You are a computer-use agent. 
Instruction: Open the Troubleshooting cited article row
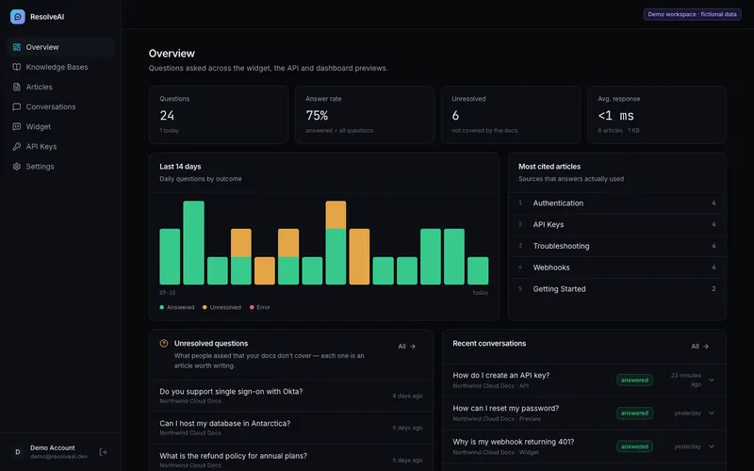(617, 246)
